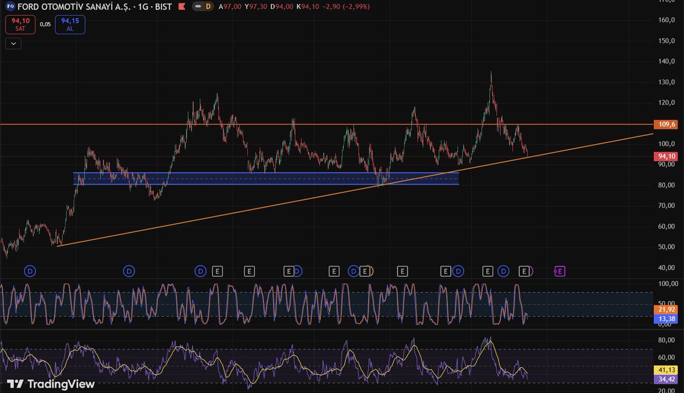Click the blue 13,38 stochastic value label

click(666, 318)
